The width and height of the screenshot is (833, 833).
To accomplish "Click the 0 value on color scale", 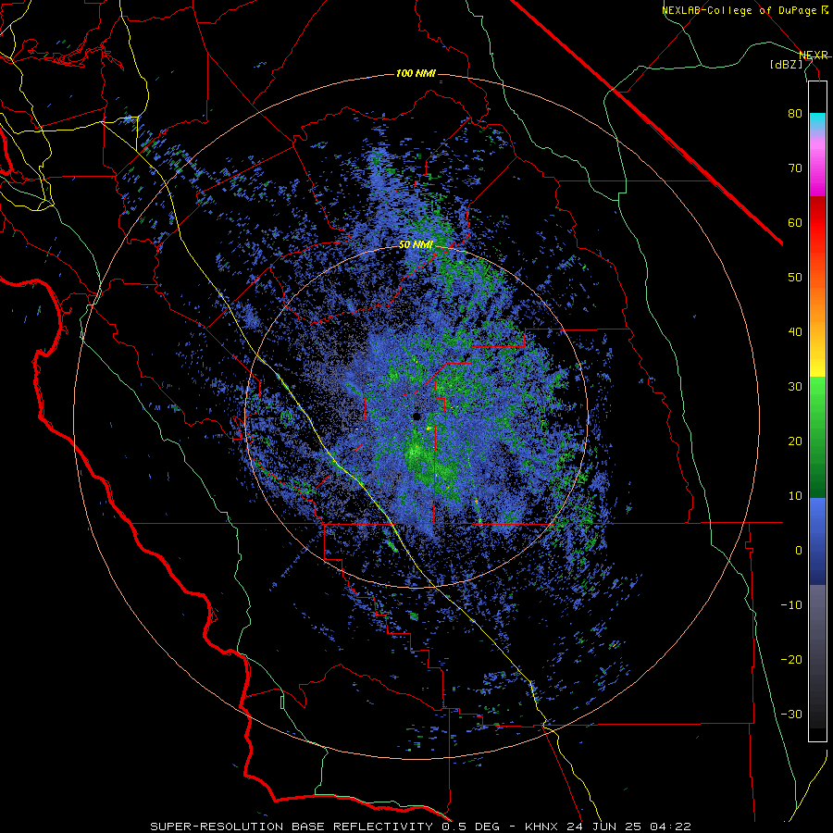I will coord(799,551).
